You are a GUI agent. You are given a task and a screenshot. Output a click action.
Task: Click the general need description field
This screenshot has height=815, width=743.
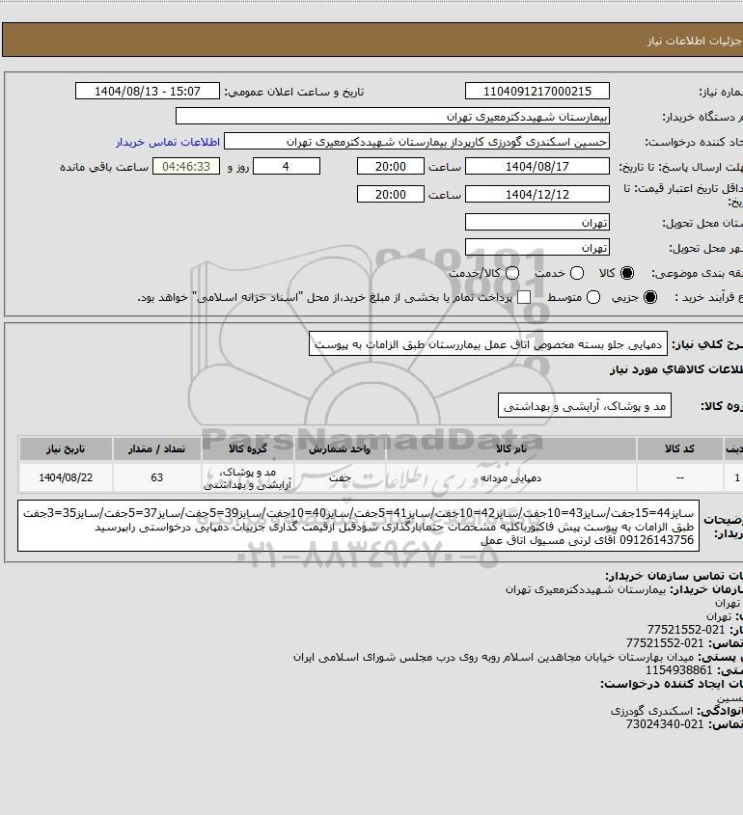pyautogui.click(x=488, y=343)
